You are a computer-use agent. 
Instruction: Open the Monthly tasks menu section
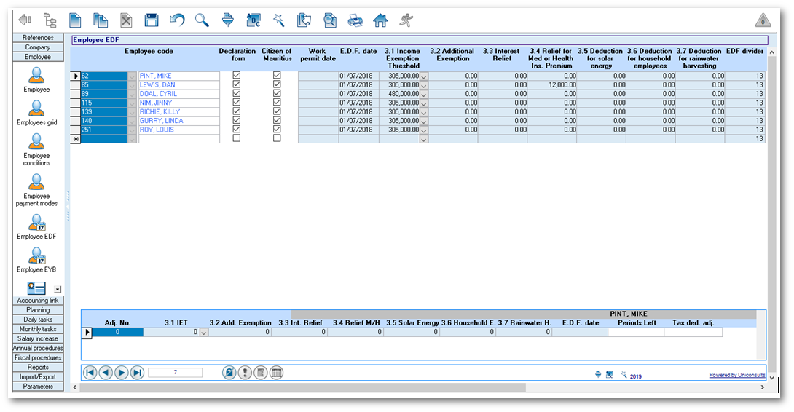[x=38, y=329]
